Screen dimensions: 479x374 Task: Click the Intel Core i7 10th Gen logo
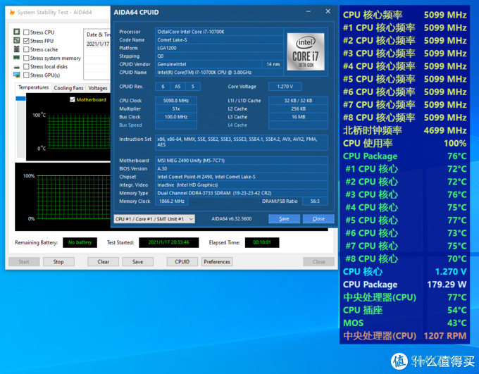306,51
